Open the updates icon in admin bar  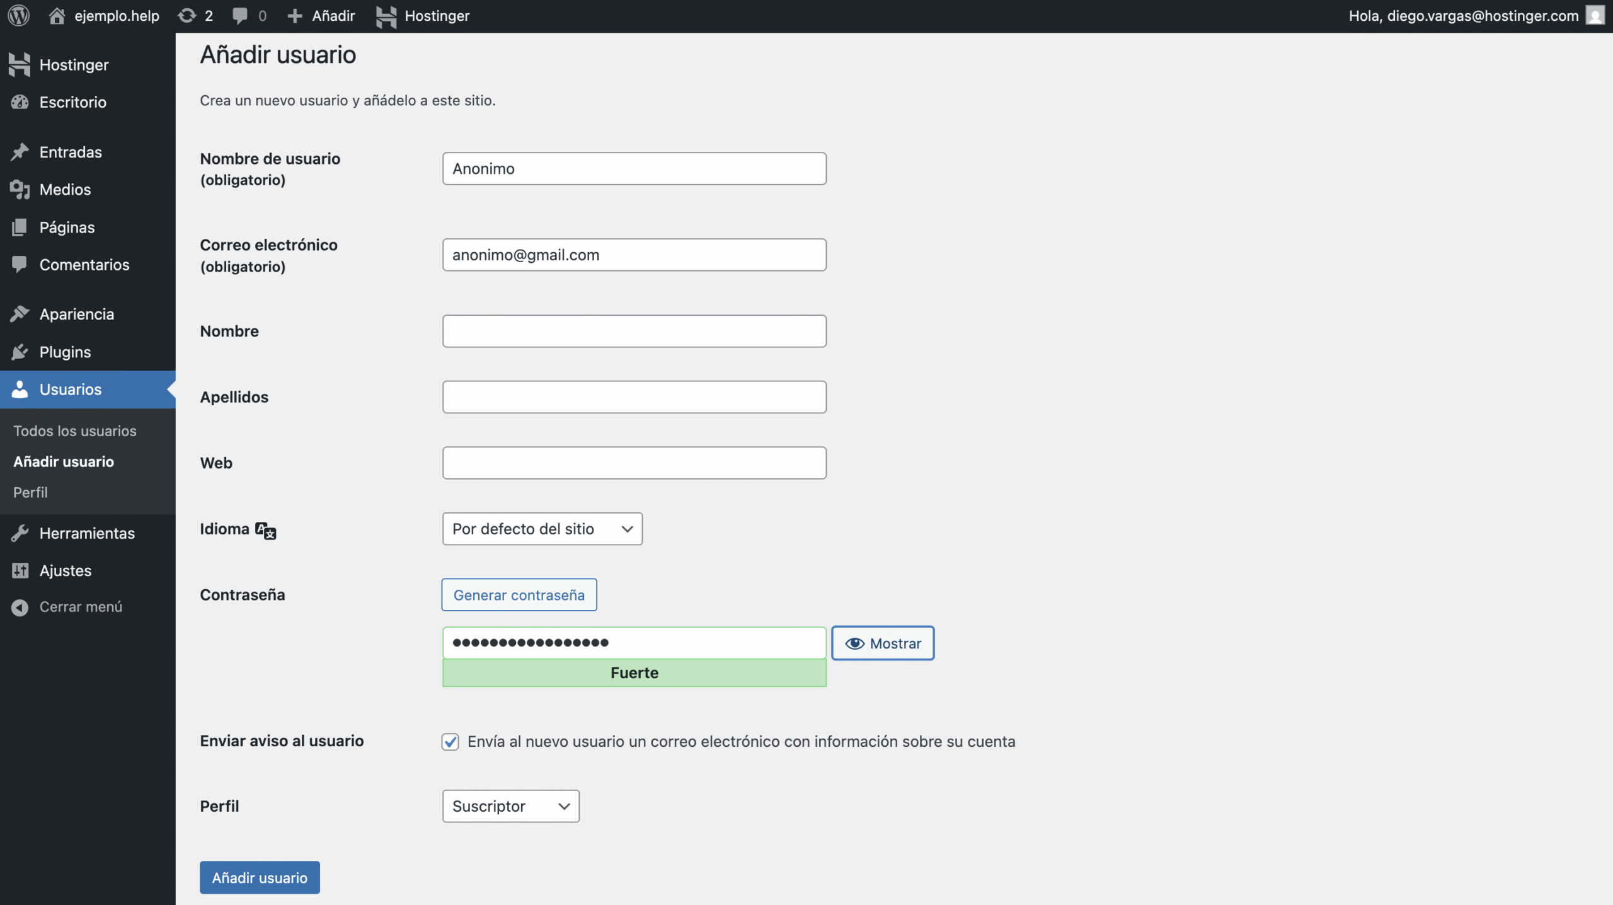click(x=187, y=16)
